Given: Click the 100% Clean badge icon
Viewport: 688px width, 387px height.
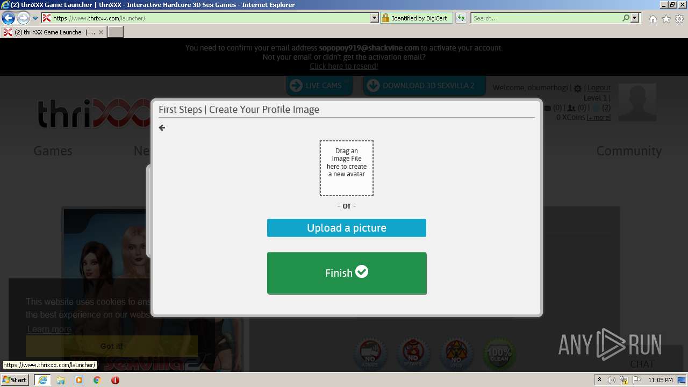Looking at the screenshot, I should [x=499, y=353].
